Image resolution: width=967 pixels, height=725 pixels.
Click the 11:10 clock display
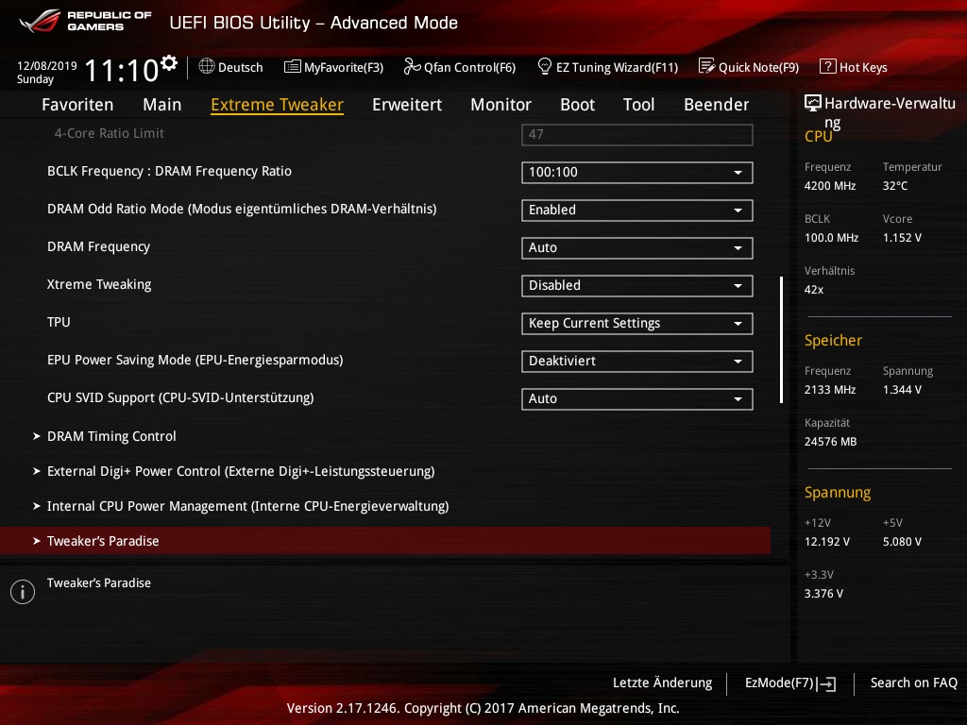(122, 70)
